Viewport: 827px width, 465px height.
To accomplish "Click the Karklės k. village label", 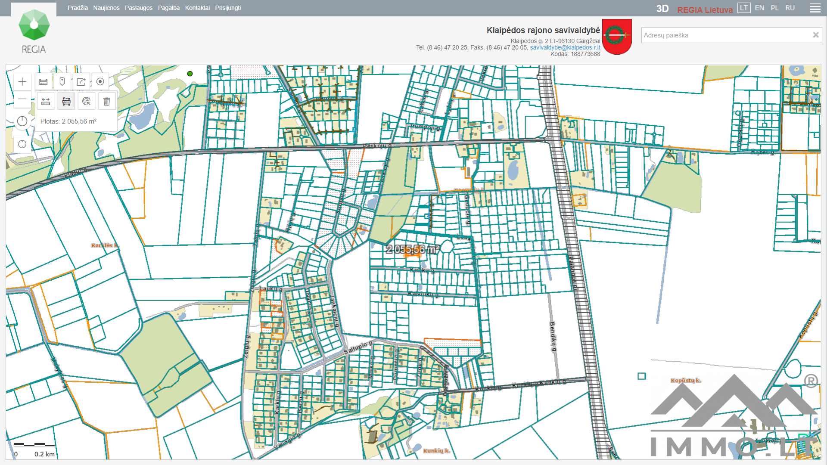I will coord(104,245).
